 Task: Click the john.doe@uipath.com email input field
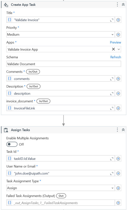(60, 173)
